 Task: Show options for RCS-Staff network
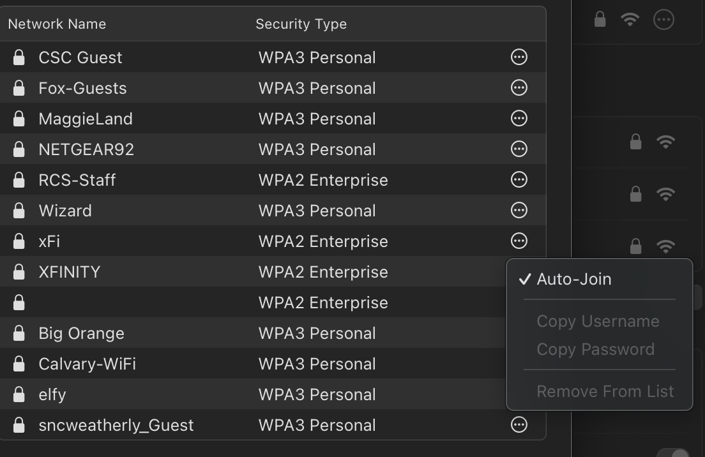pyautogui.click(x=519, y=180)
